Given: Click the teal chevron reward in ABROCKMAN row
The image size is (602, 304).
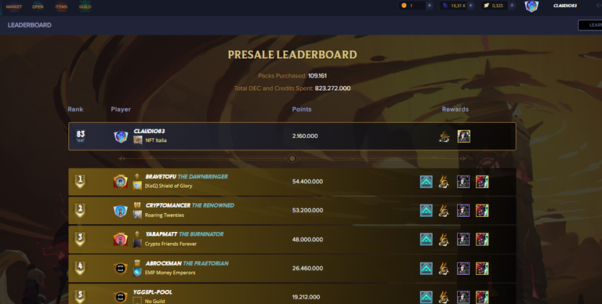Looking at the screenshot, I should 426,268.
